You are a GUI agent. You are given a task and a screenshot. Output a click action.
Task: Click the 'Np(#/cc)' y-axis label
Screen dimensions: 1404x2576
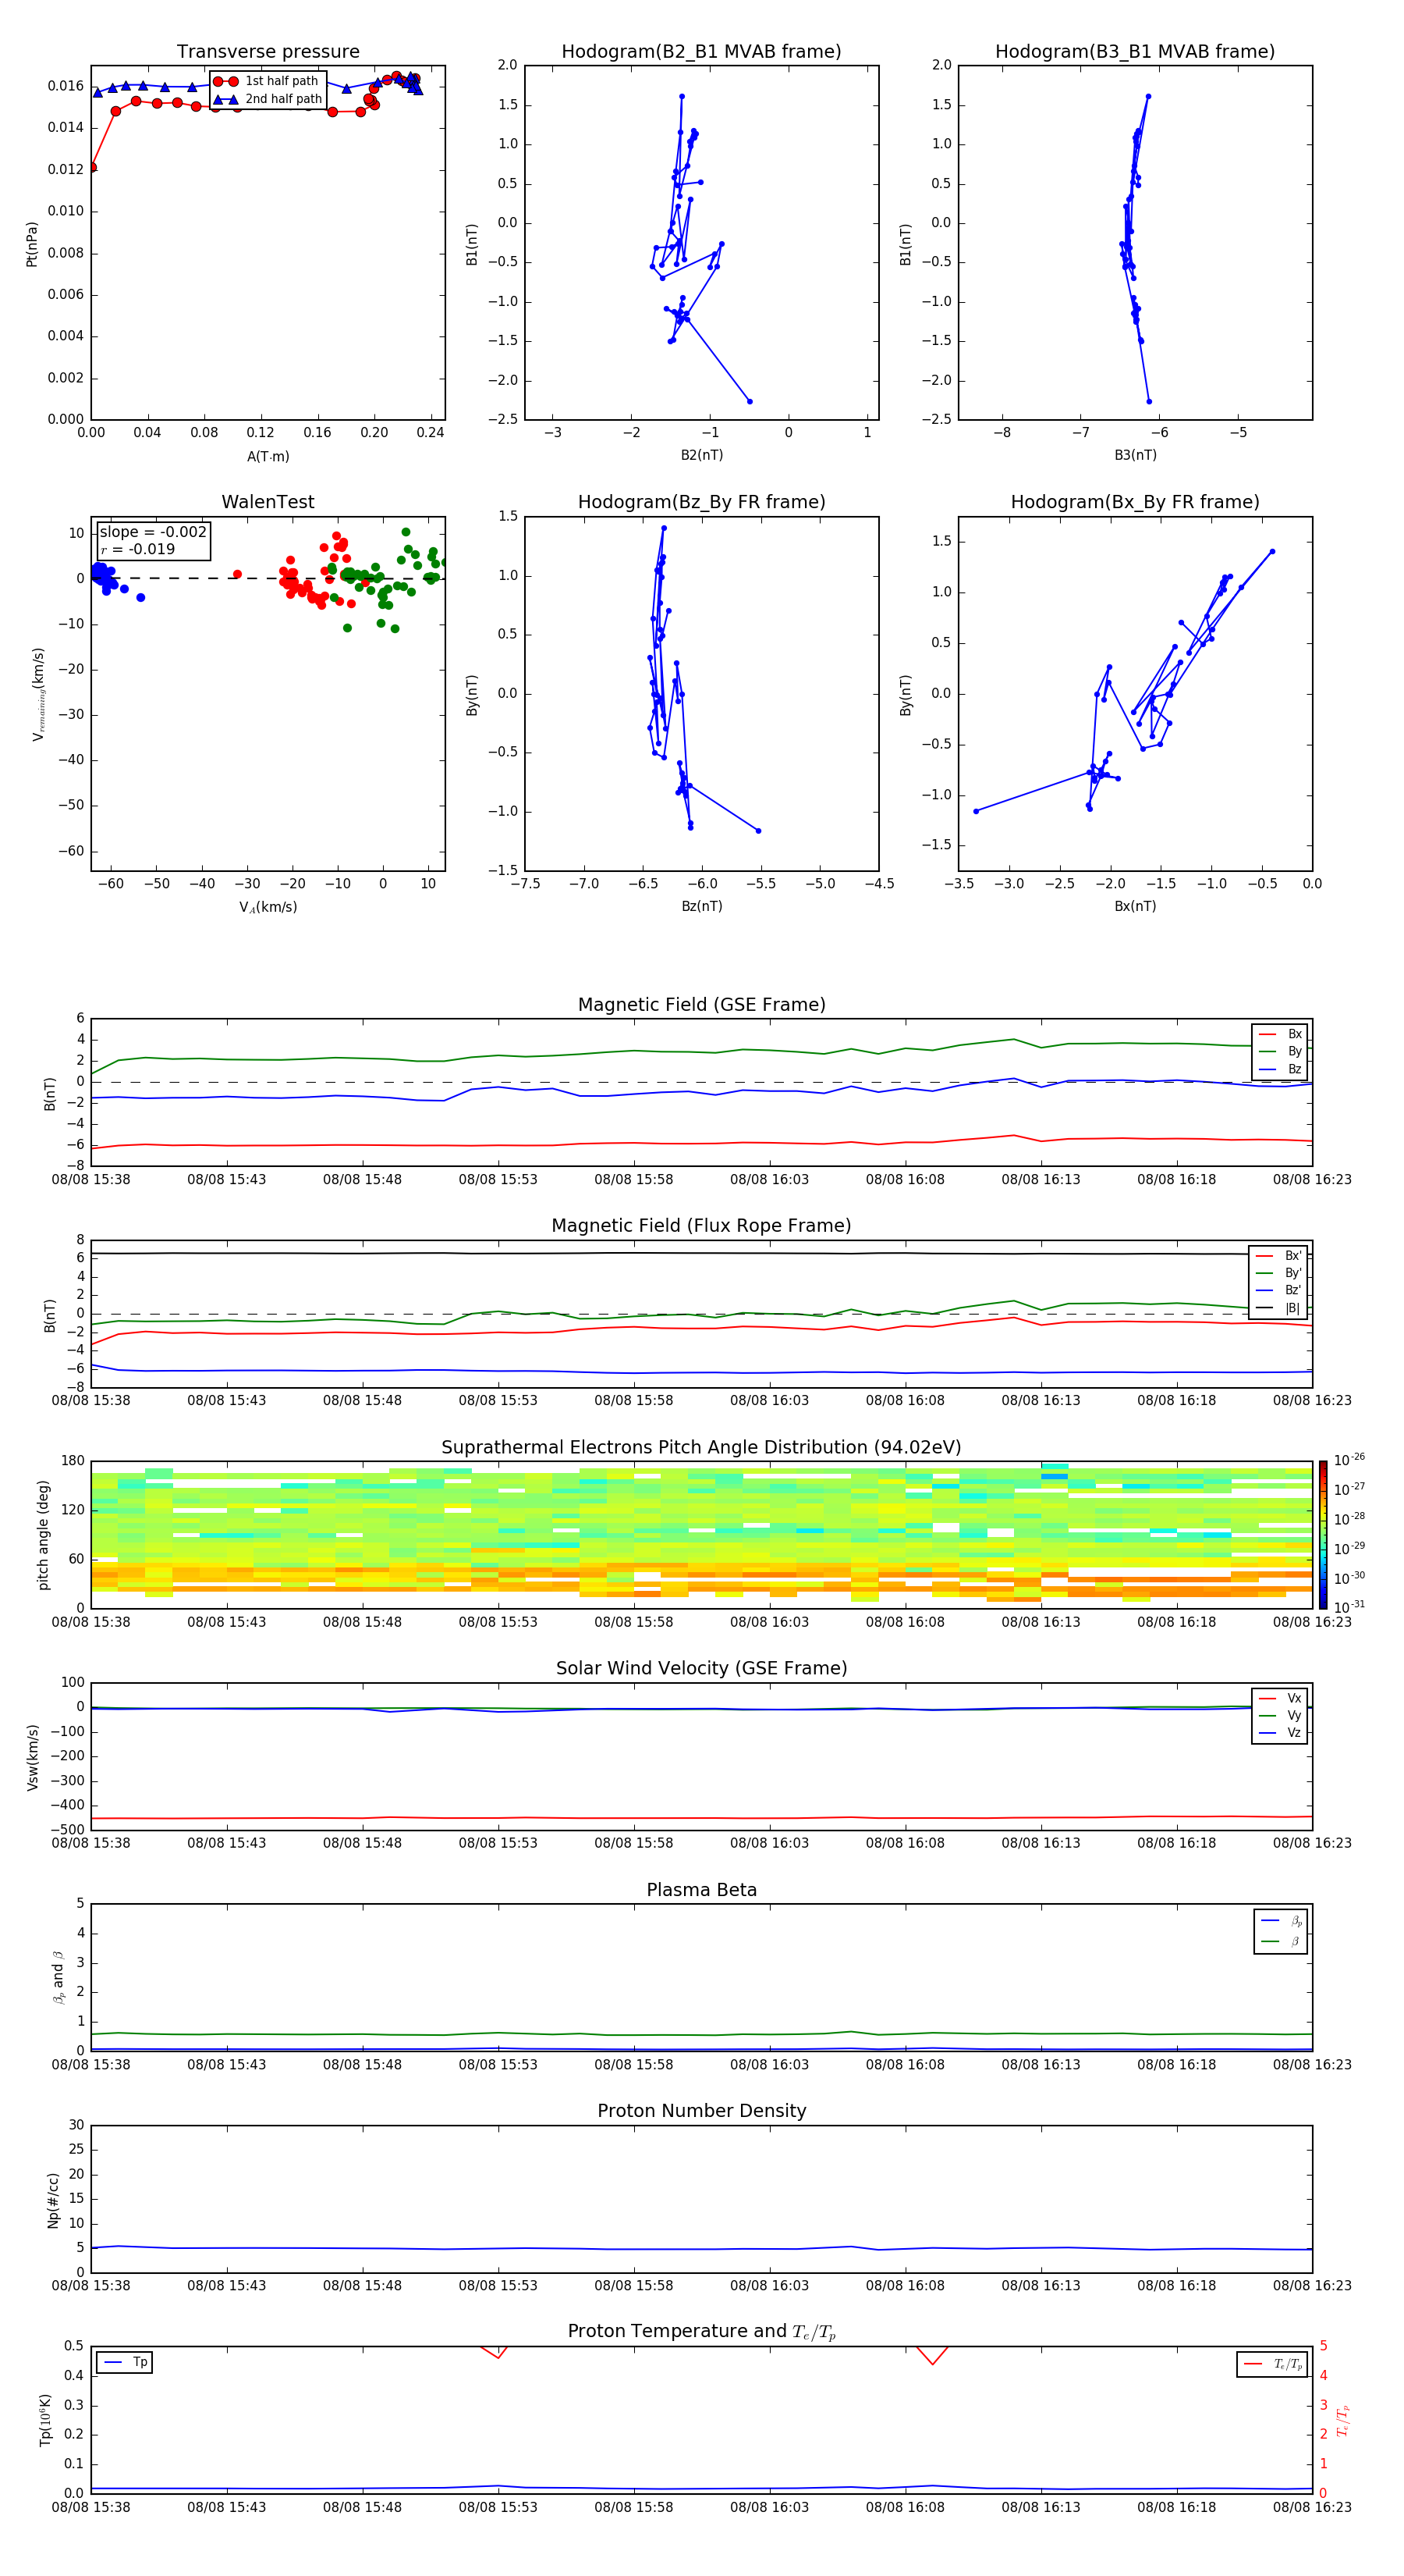coord(53,2200)
